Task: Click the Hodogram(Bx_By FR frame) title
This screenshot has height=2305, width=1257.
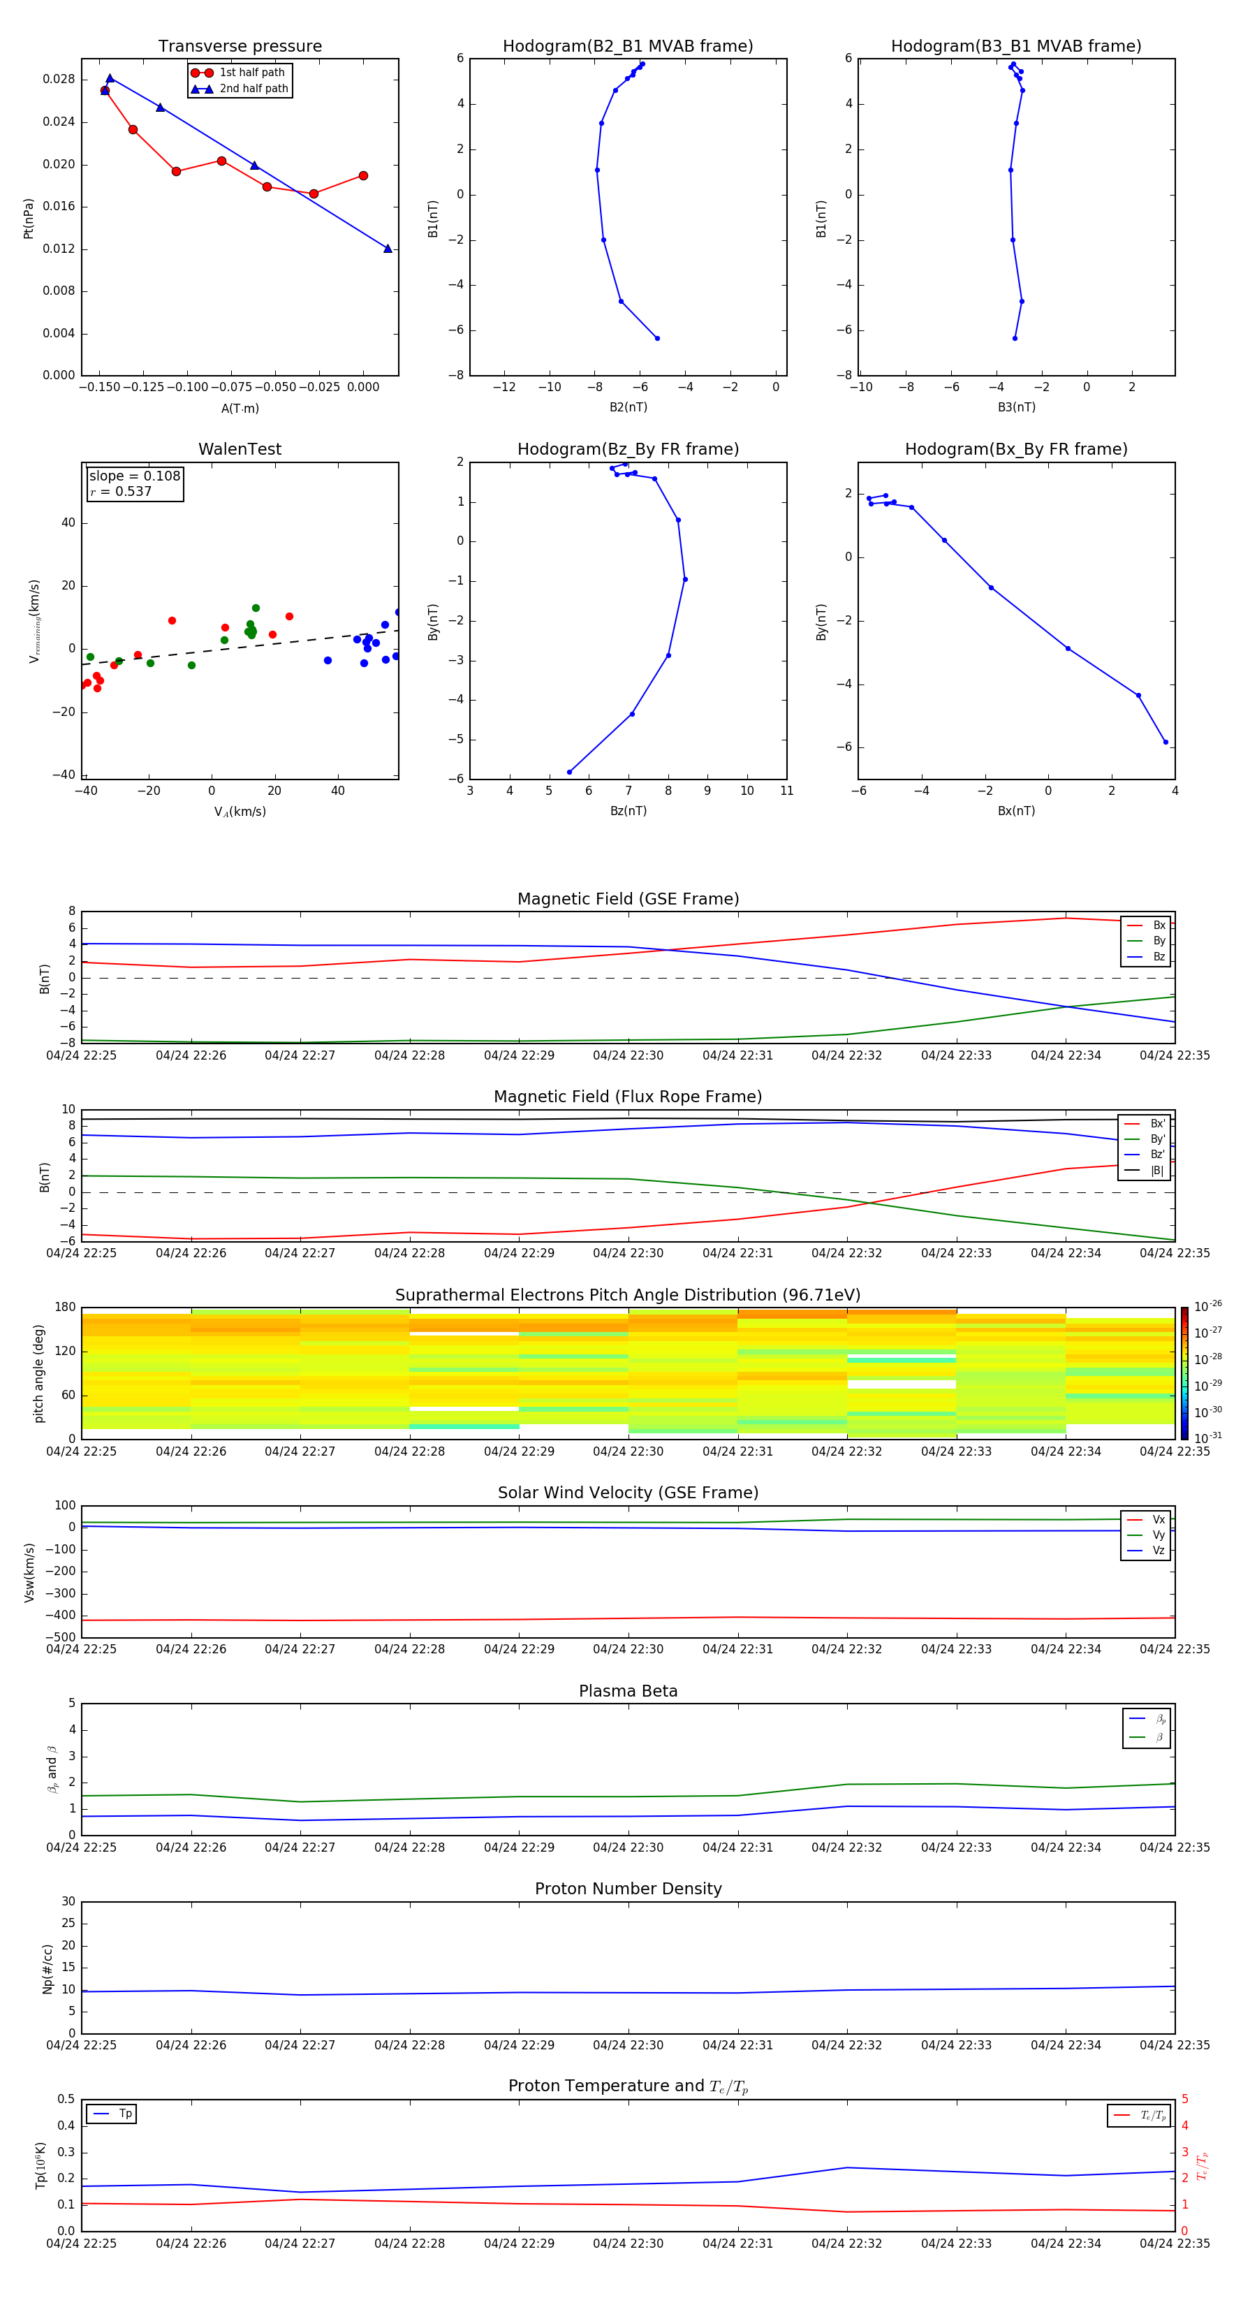Action: click(1016, 449)
